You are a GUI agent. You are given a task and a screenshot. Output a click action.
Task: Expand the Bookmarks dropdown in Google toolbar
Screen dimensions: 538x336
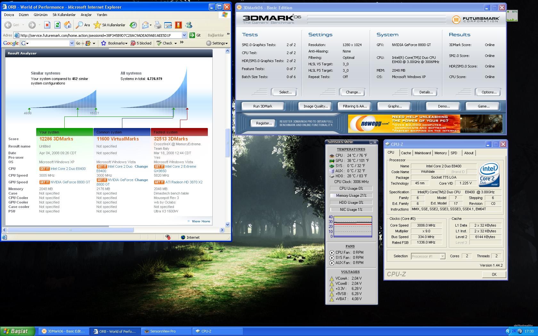point(126,44)
